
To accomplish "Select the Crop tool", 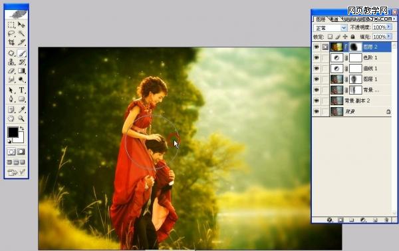I will tap(11, 42).
